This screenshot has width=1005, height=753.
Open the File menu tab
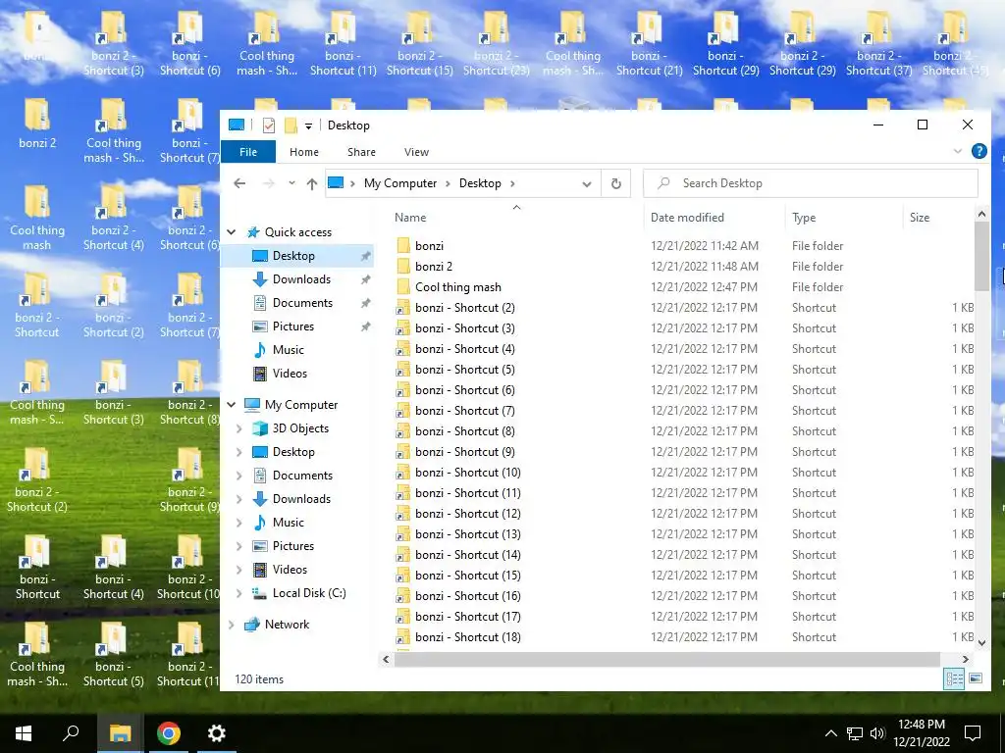tap(248, 152)
